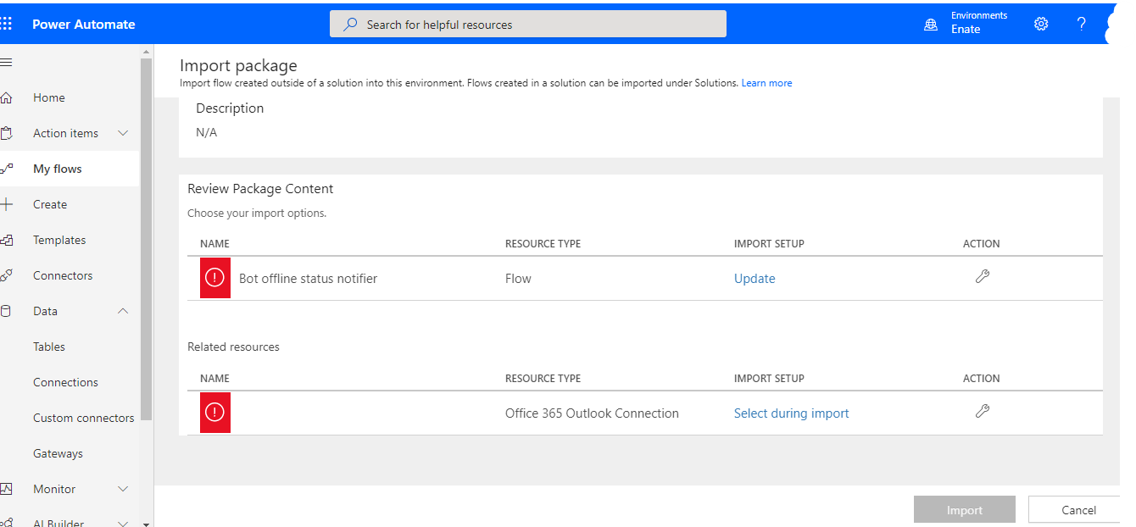
Task: Open Templates from the left navigation
Action: [x=59, y=240]
